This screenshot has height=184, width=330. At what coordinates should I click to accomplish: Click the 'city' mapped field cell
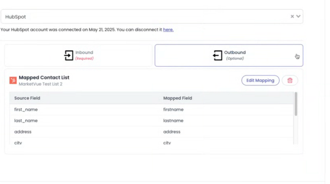point(167,142)
